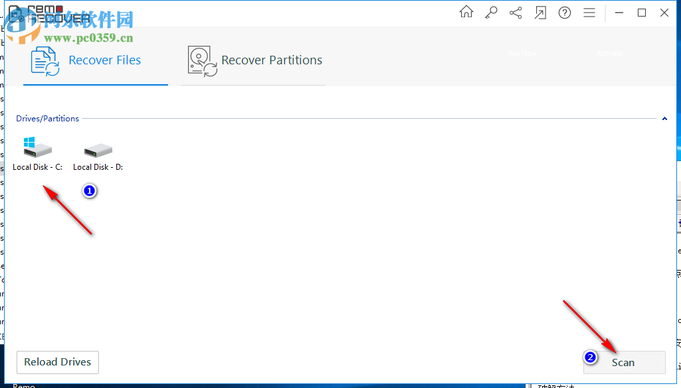
Task: Click the Local Disk - D: label text
Action: pyautogui.click(x=97, y=166)
